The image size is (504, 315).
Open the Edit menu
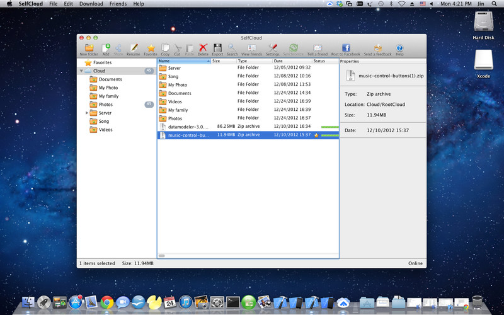pyautogui.click(x=68, y=4)
